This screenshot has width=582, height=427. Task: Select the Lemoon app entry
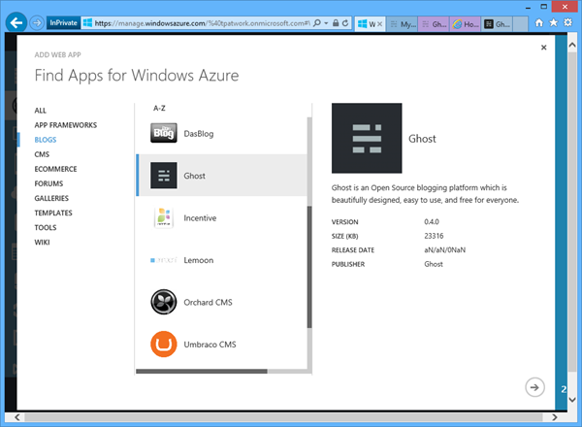tap(198, 260)
